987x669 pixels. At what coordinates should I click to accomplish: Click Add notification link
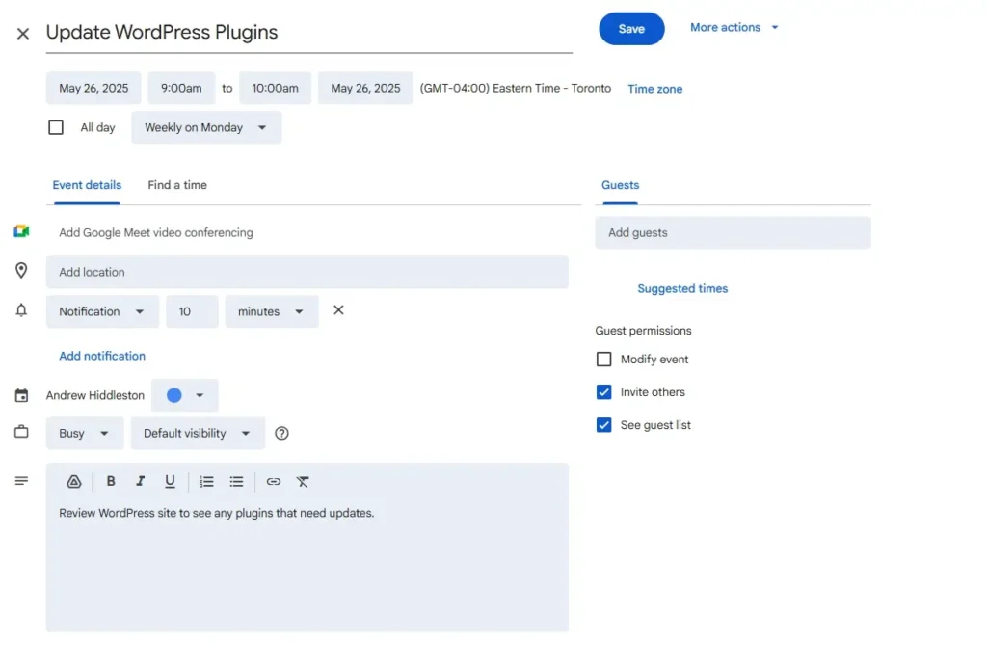point(102,356)
